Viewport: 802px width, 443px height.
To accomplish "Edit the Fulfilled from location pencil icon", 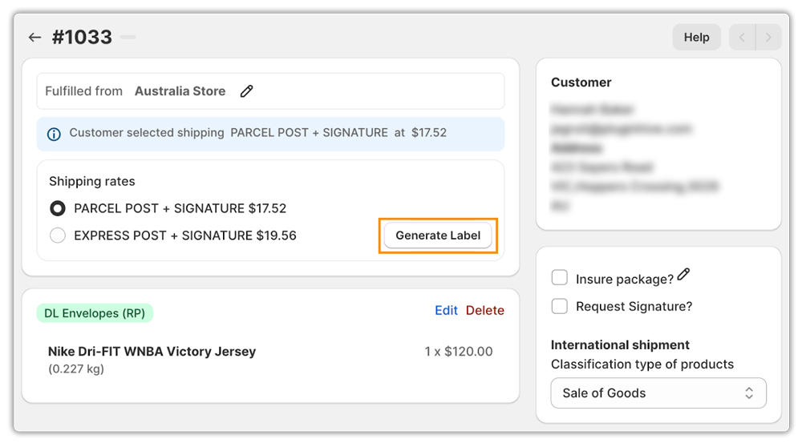I will pyautogui.click(x=247, y=91).
